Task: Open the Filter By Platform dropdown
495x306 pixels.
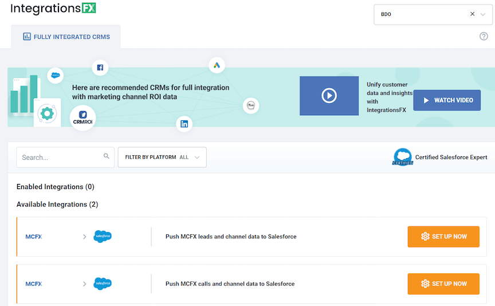Action: click(162, 157)
